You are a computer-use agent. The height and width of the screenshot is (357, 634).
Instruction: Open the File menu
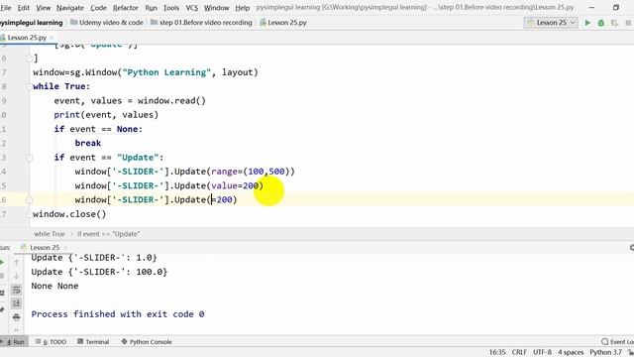6,8
